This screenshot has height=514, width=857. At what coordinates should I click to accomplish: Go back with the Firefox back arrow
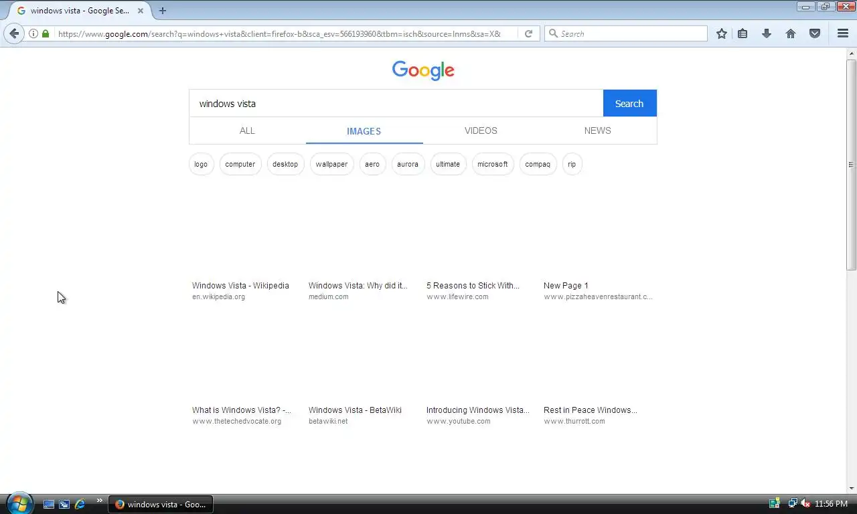coord(14,33)
